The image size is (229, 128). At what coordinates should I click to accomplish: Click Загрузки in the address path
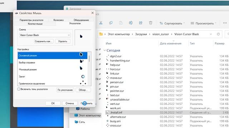coord(141,34)
